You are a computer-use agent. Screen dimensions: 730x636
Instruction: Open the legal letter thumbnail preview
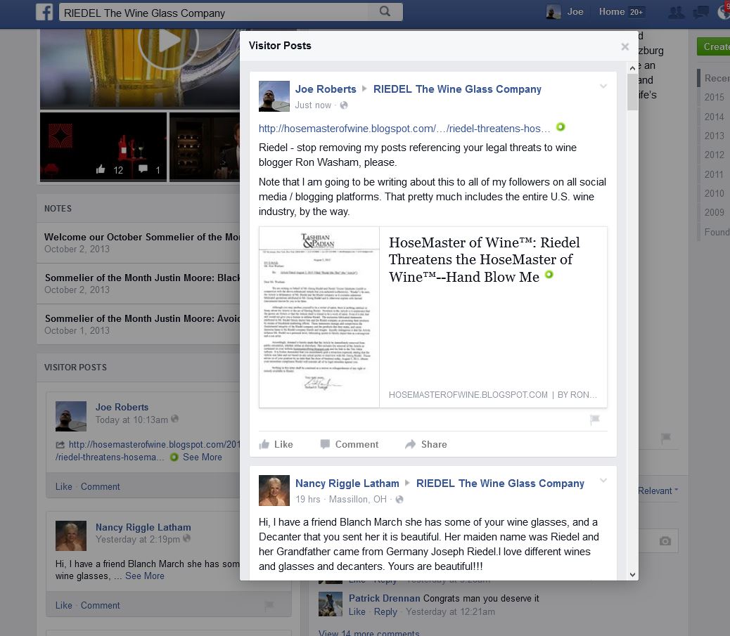(x=319, y=318)
